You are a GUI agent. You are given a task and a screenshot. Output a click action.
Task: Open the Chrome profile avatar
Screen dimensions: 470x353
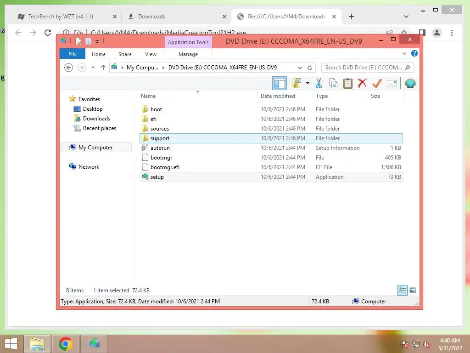tap(437, 33)
